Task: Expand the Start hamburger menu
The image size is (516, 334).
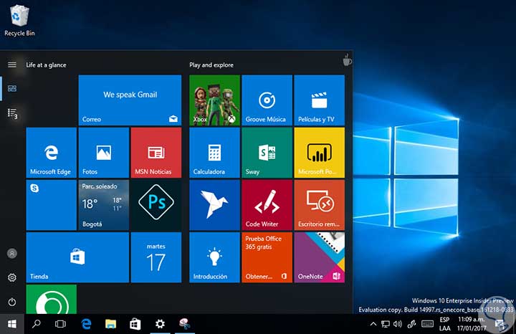Action: tap(12, 65)
